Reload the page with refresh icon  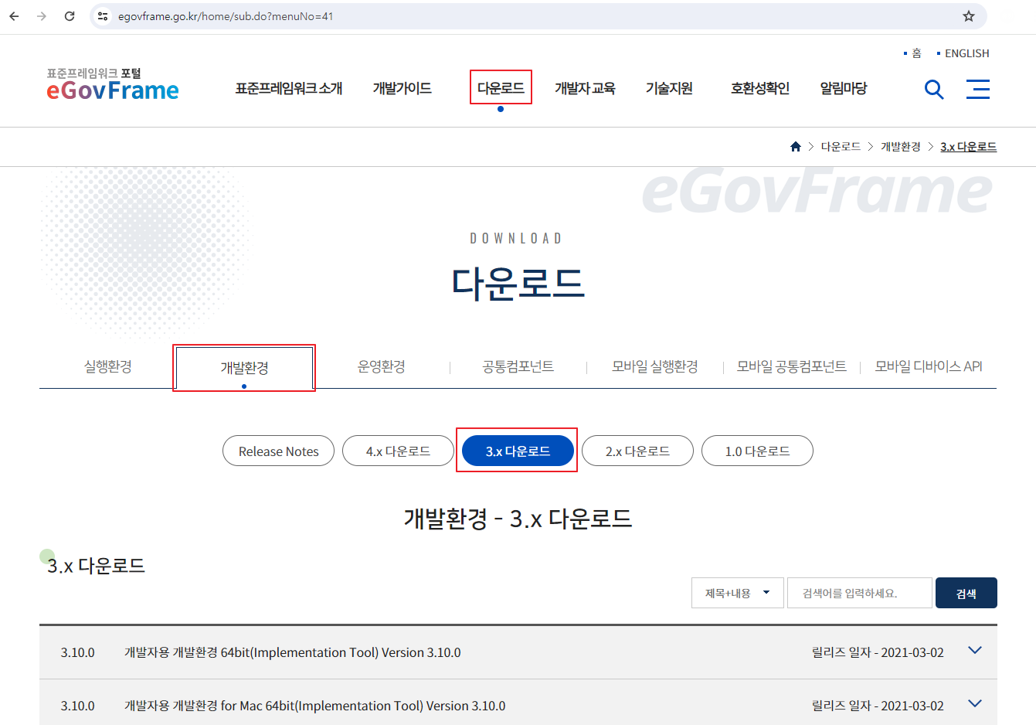70,15
